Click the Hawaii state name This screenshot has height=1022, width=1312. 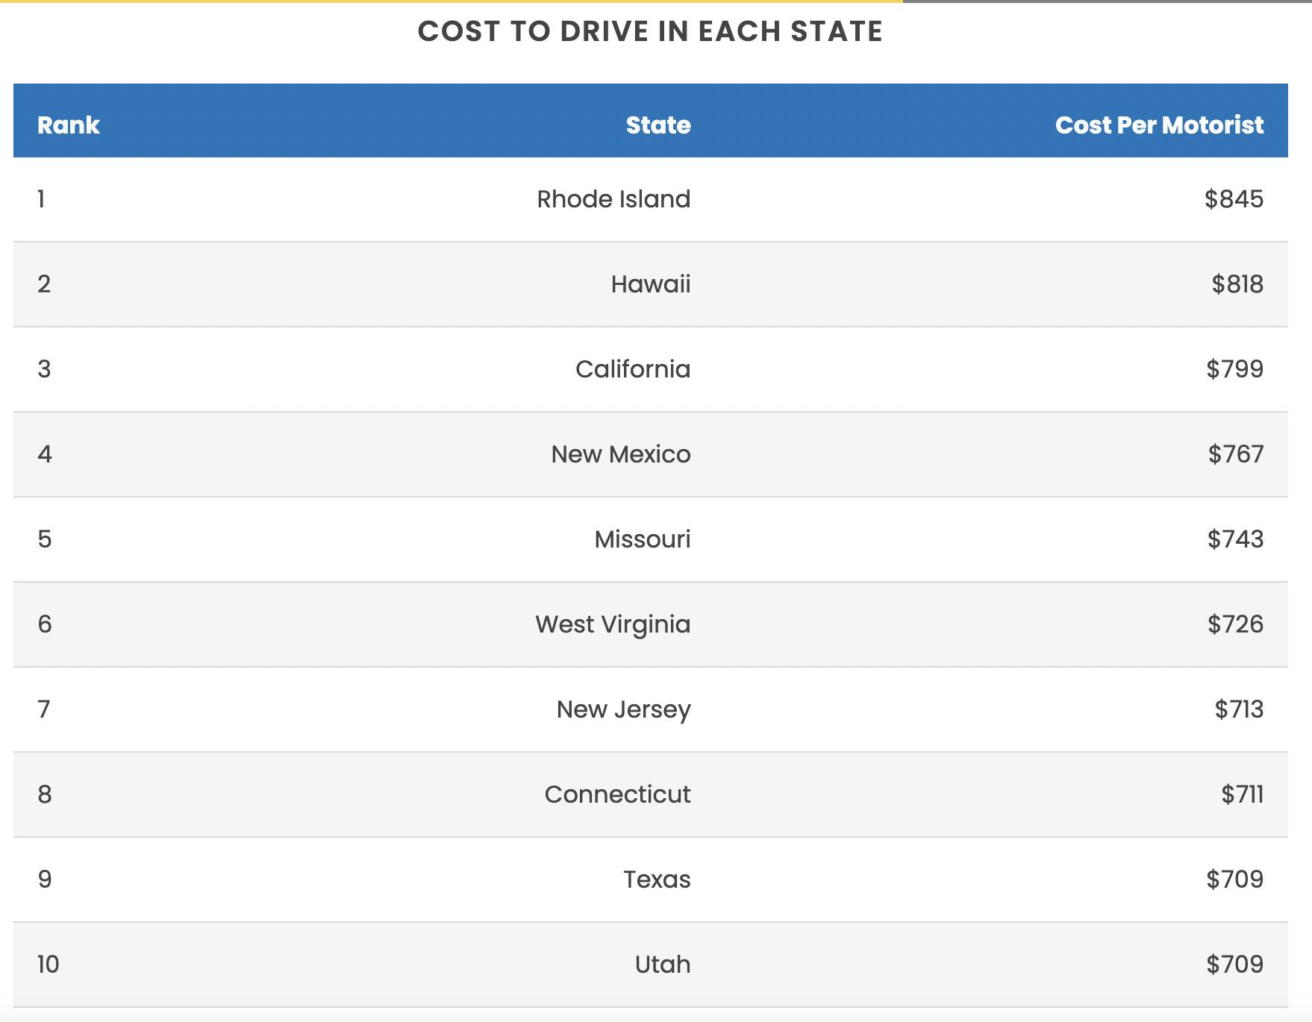(650, 284)
